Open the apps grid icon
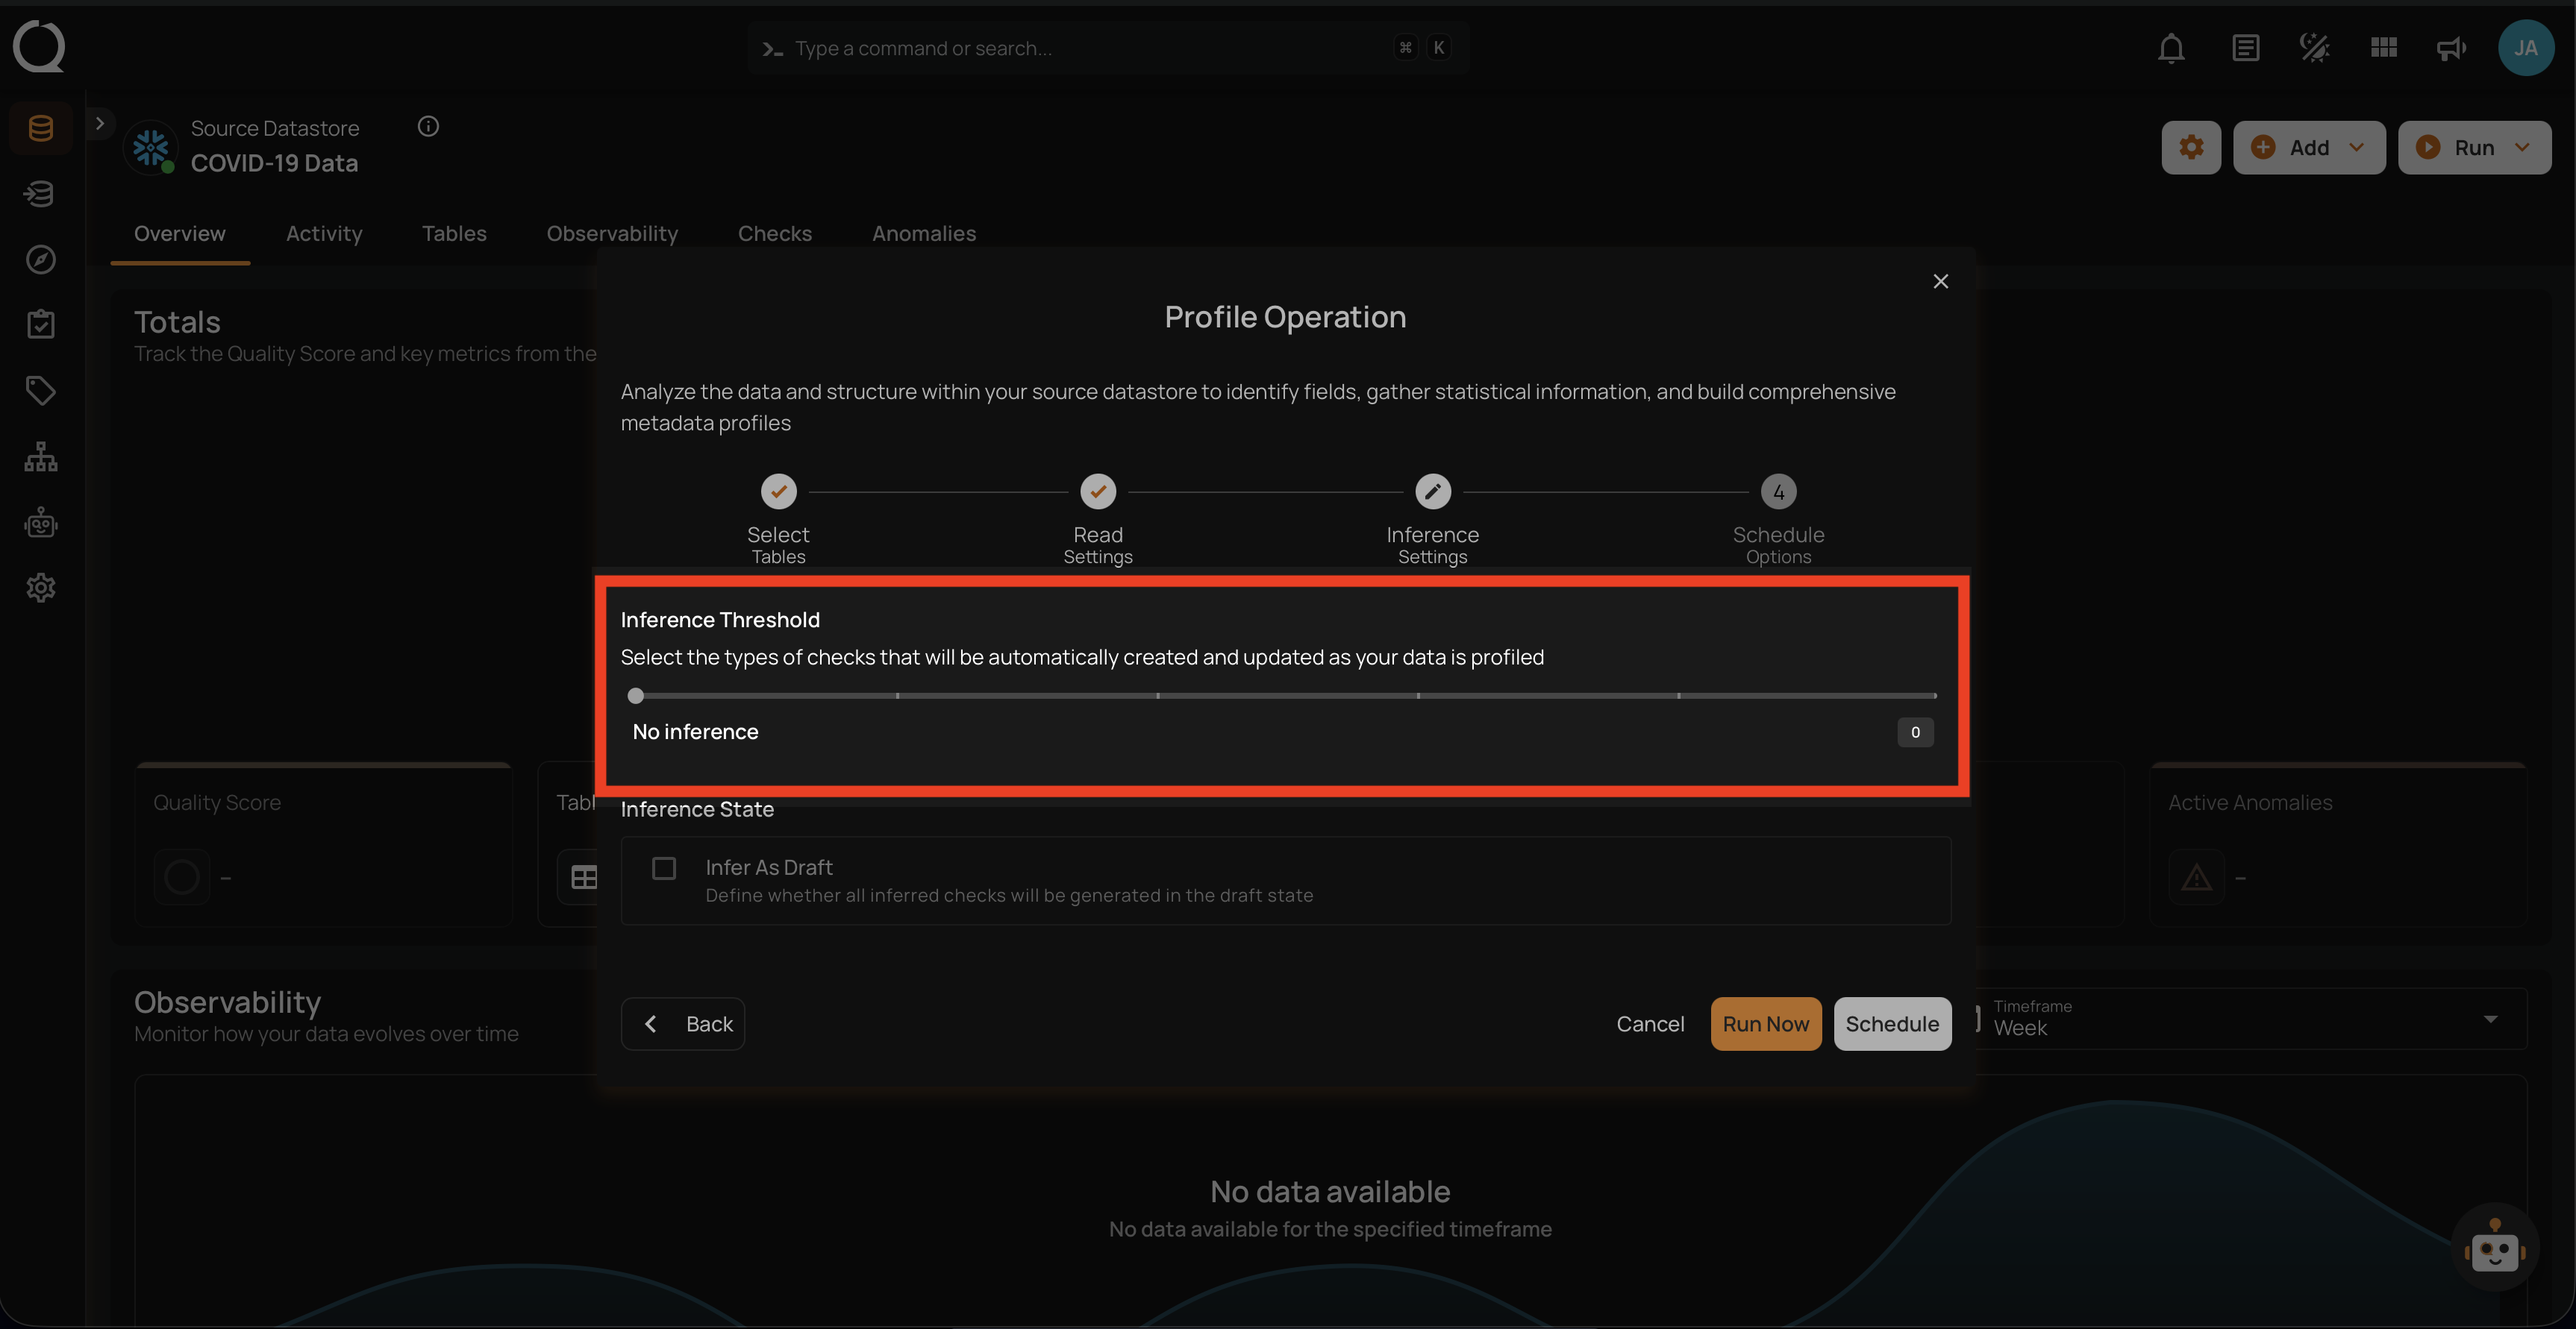Screen dimensions: 2576x1329 [x=2383, y=48]
